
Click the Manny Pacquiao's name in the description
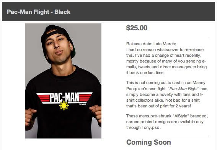[x=166, y=86]
